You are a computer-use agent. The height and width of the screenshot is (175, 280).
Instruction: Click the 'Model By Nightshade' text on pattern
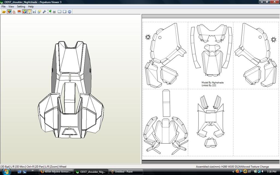point(212,83)
